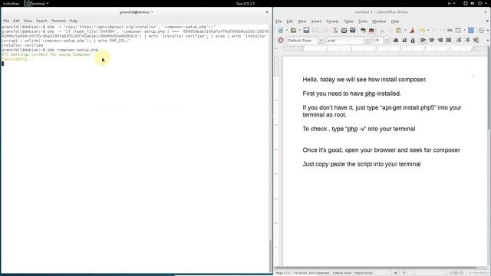Click the Email document icon in Writer

click(x=315, y=31)
